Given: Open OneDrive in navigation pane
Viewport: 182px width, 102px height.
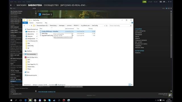Looking at the screenshot, I should coord(29,51).
